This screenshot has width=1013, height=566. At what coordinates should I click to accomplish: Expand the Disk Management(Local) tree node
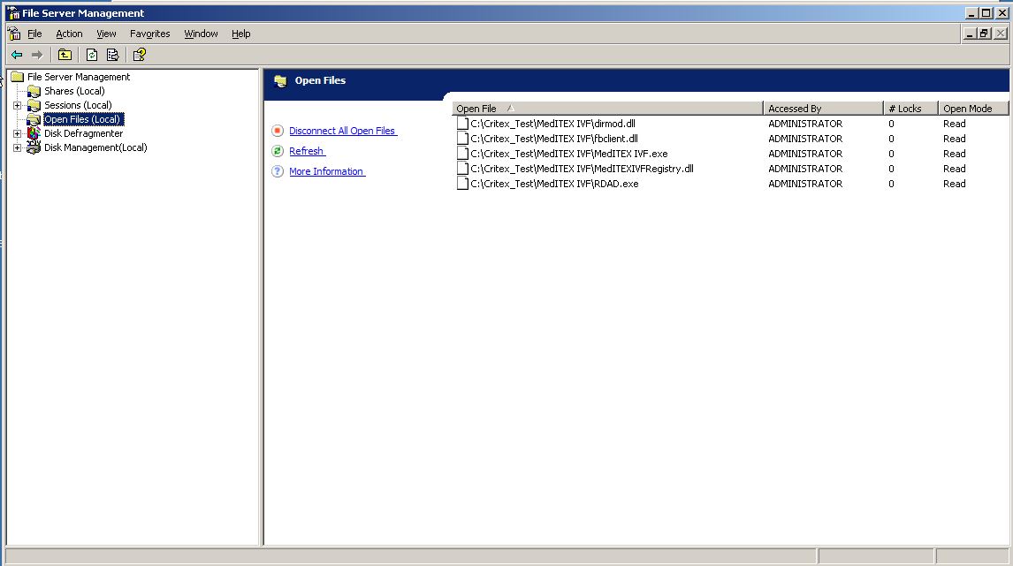click(18, 147)
